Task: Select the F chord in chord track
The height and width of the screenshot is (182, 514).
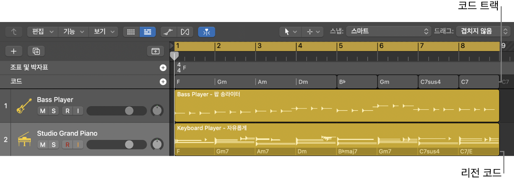Action: (x=194, y=82)
